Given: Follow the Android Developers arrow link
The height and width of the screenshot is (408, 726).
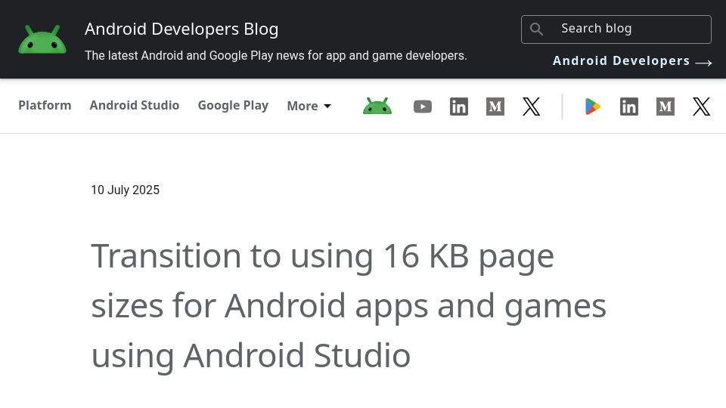Looking at the screenshot, I should click(632, 61).
